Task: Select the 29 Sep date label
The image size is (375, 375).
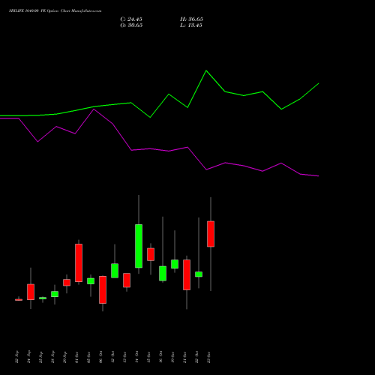Action: coord(64,357)
